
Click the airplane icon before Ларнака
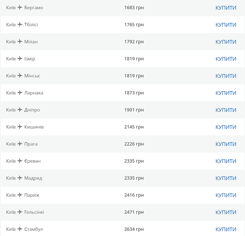[20, 93]
